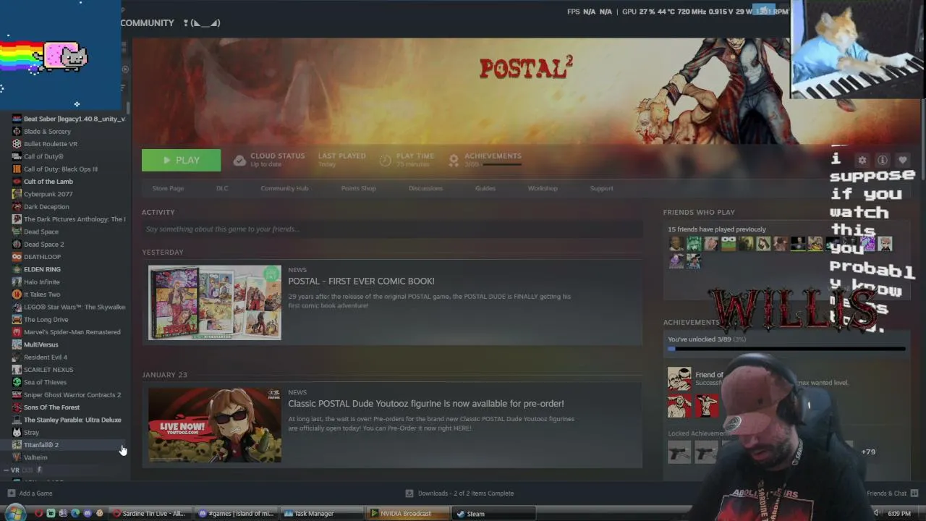926x521 pixels.
Task: Click the ELDEN RING game icon
Action: click(x=17, y=269)
